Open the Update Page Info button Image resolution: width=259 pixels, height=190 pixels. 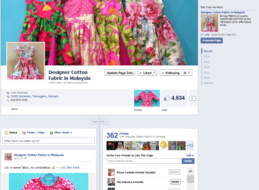[120, 73]
